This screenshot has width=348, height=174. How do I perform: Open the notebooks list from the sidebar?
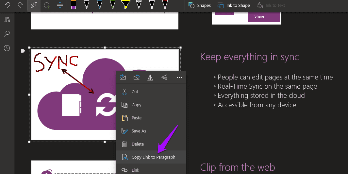tap(7, 19)
